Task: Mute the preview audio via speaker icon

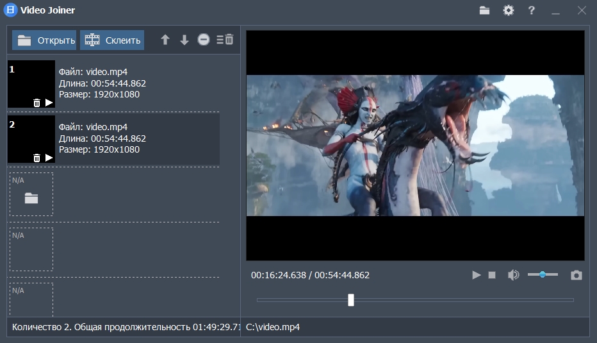Action: click(513, 275)
